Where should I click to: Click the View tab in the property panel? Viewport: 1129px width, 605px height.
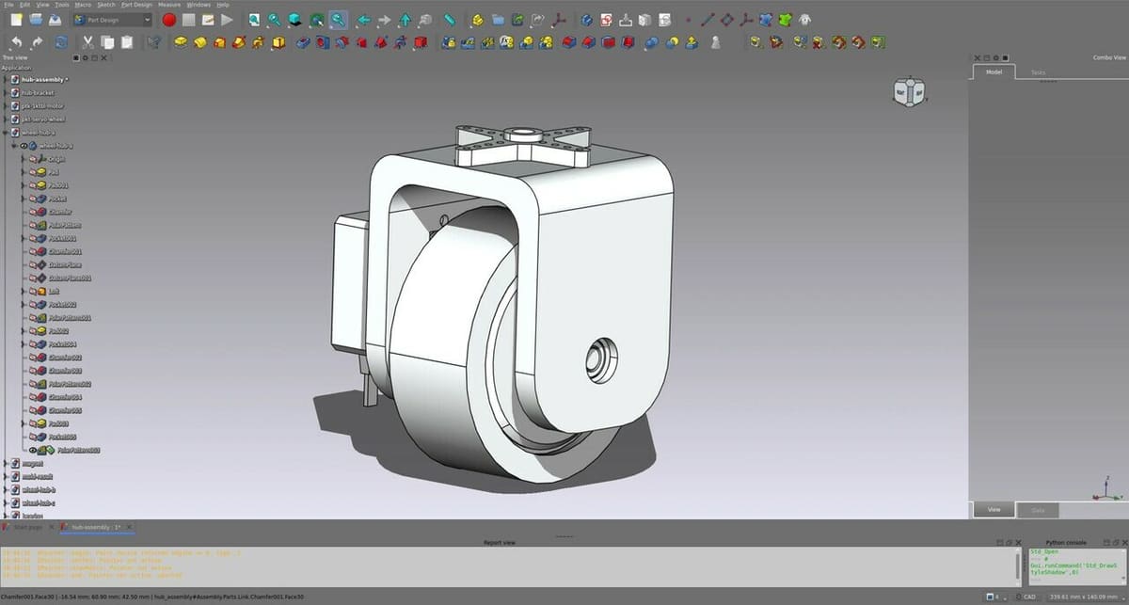tap(994, 509)
